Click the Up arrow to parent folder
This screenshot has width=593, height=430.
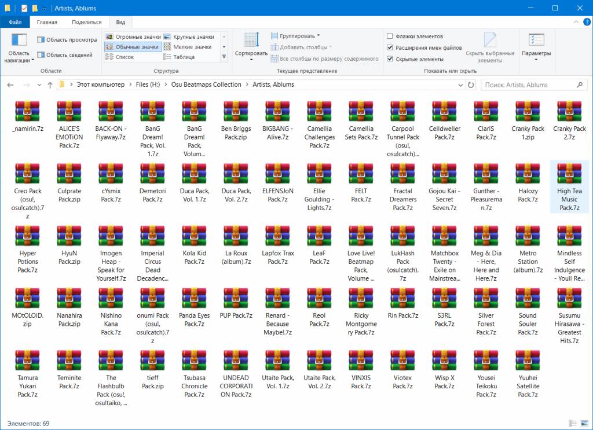[50, 84]
